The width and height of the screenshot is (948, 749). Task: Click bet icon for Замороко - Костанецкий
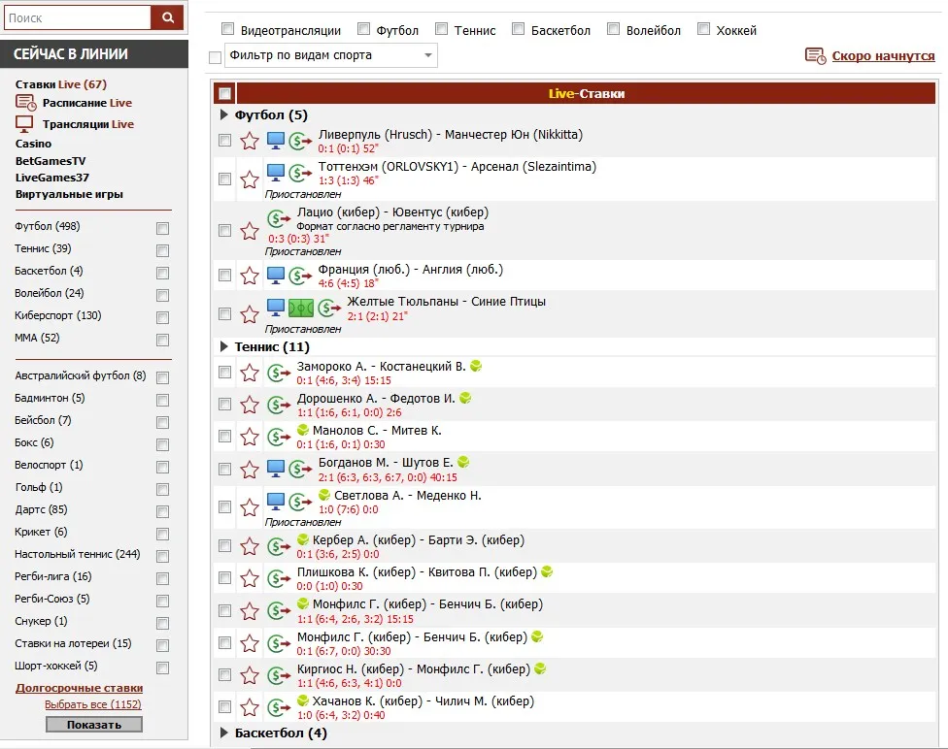(x=279, y=373)
